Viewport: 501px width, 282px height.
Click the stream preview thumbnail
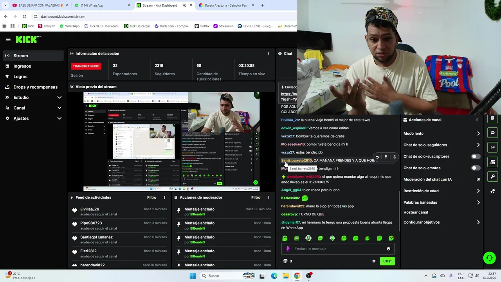(171, 141)
